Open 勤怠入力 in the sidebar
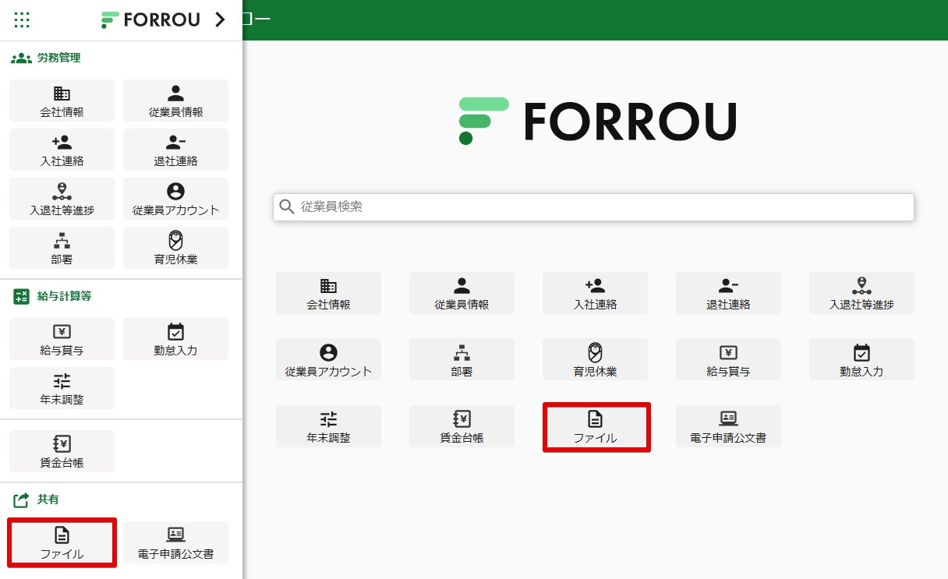The image size is (948, 579). pos(175,339)
